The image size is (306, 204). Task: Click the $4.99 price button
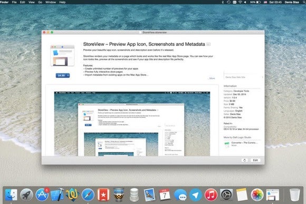point(61,75)
